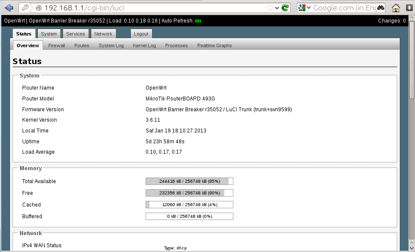Click local time 'Sat Jan 19 18:10:27 2013'

tap(176, 131)
